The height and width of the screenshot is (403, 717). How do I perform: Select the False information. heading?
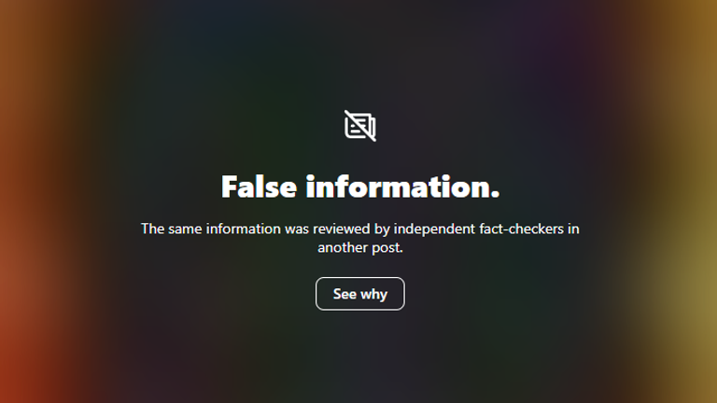[360, 187]
